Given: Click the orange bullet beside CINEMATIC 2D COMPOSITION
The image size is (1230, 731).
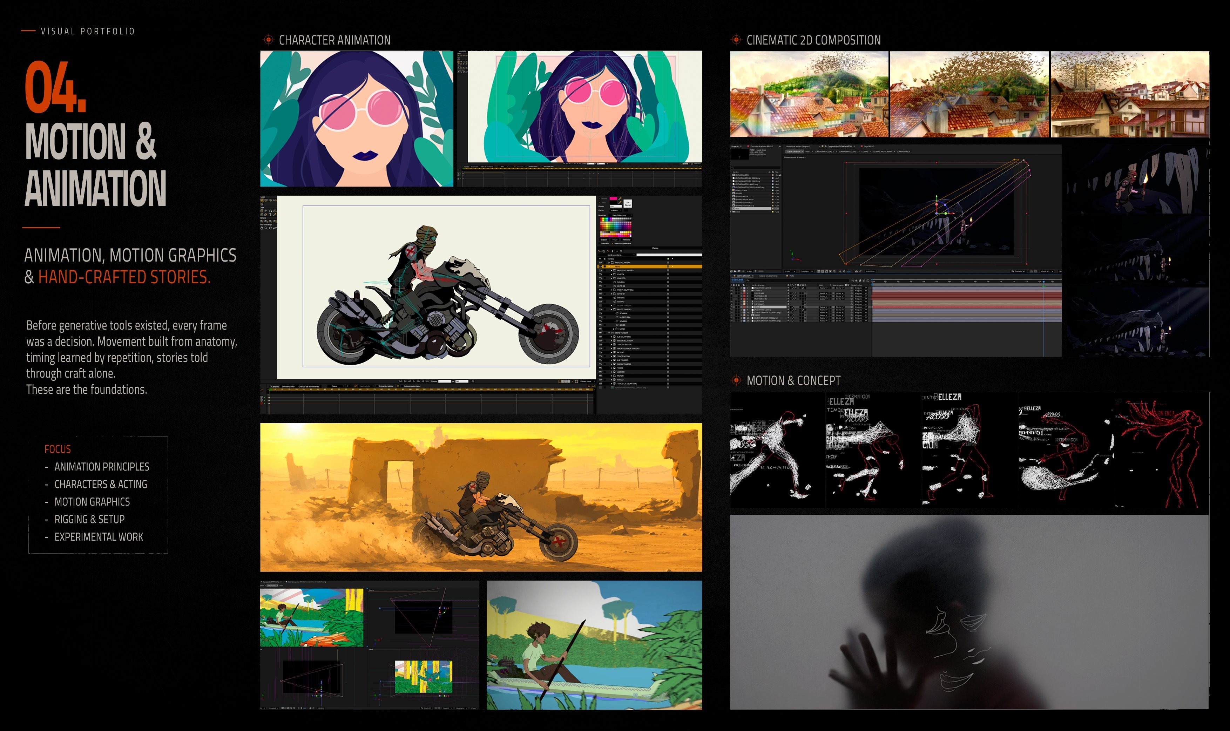Looking at the screenshot, I should 736,40.
